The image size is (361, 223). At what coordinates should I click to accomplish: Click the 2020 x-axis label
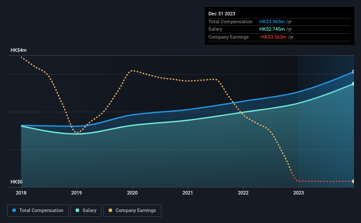click(132, 193)
